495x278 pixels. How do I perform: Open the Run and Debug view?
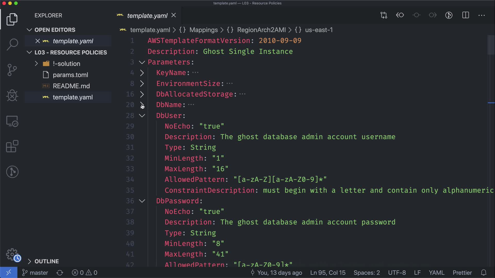click(12, 95)
